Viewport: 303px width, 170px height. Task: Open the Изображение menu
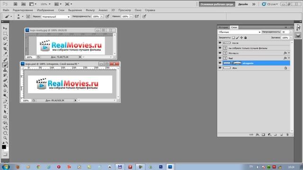pyautogui.click(x=45, y=10)
